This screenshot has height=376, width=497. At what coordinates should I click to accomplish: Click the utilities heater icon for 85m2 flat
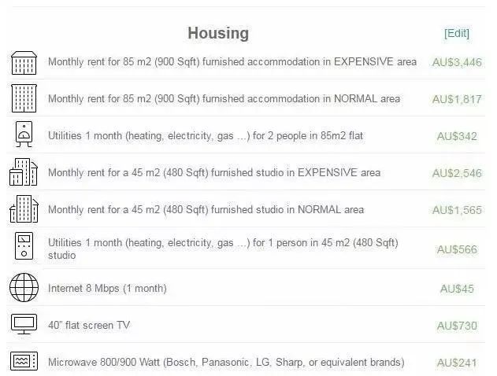click(x=24, y=135)
